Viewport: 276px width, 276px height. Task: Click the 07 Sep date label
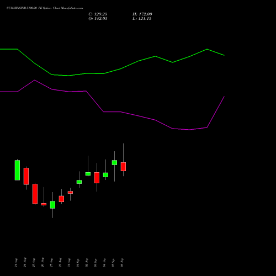click(113, 263)
